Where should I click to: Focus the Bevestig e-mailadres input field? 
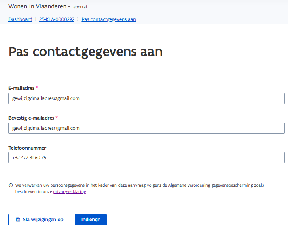tap(146, 128)
